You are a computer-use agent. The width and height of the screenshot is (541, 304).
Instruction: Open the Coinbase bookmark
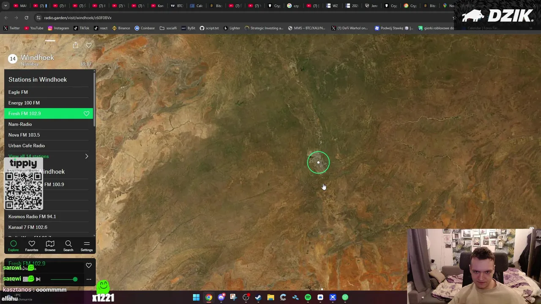(145, 28)
